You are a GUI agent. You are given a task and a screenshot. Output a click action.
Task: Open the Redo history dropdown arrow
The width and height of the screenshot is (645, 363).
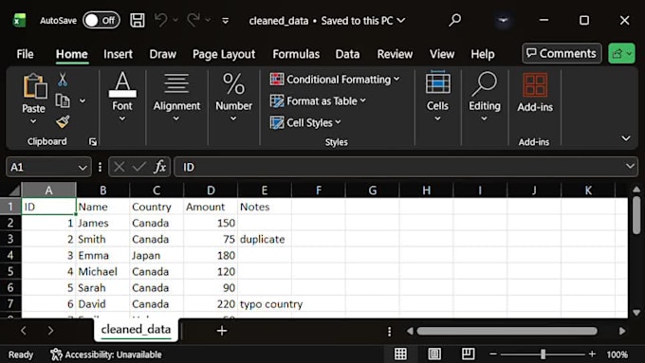coord(208,20)
